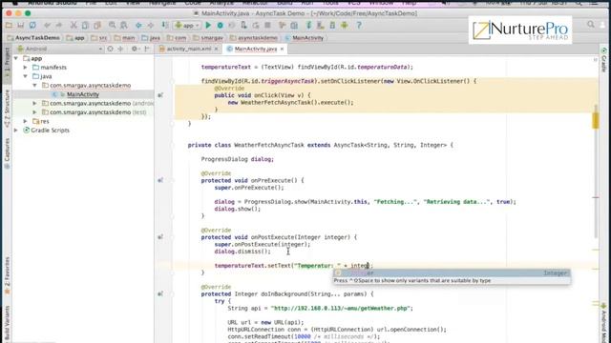Image resolution: width=611 pixels, height=343 pixels.
Task: Expand the res folder
Action: (26, 121)
